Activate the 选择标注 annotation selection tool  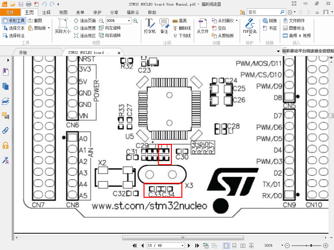tap(14, 36)
